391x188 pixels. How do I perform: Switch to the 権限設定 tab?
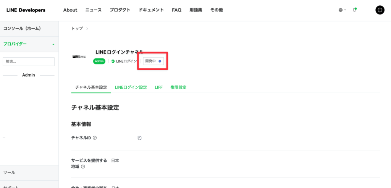[178, 88]
